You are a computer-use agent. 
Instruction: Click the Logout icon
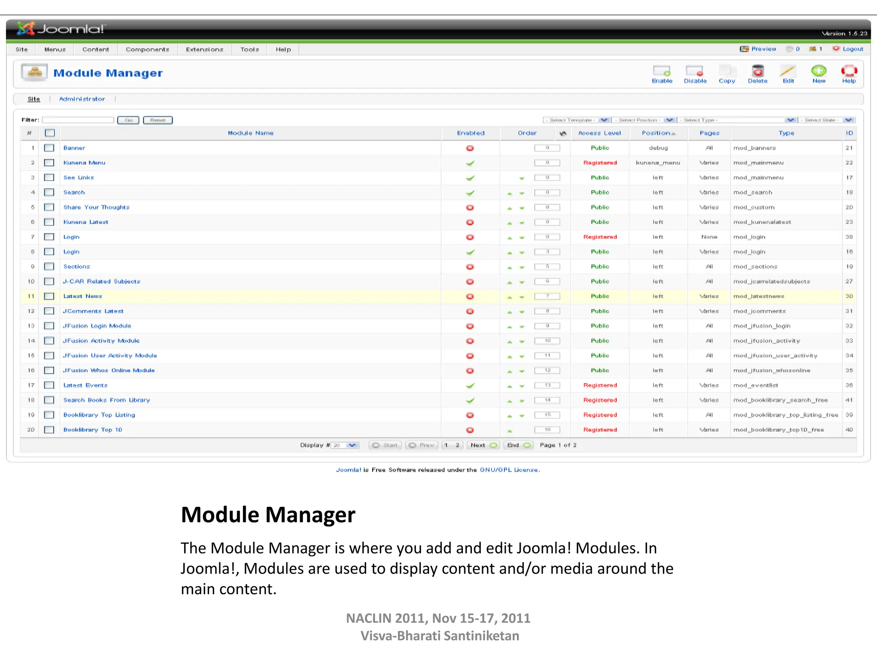coord(836,49)
